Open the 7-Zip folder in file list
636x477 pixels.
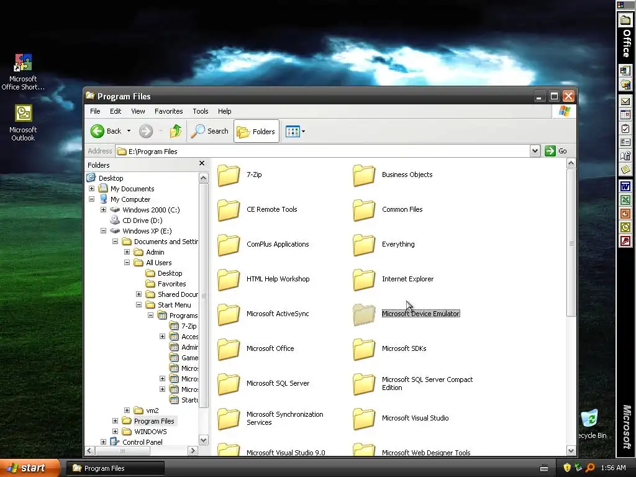pos(229,175)
